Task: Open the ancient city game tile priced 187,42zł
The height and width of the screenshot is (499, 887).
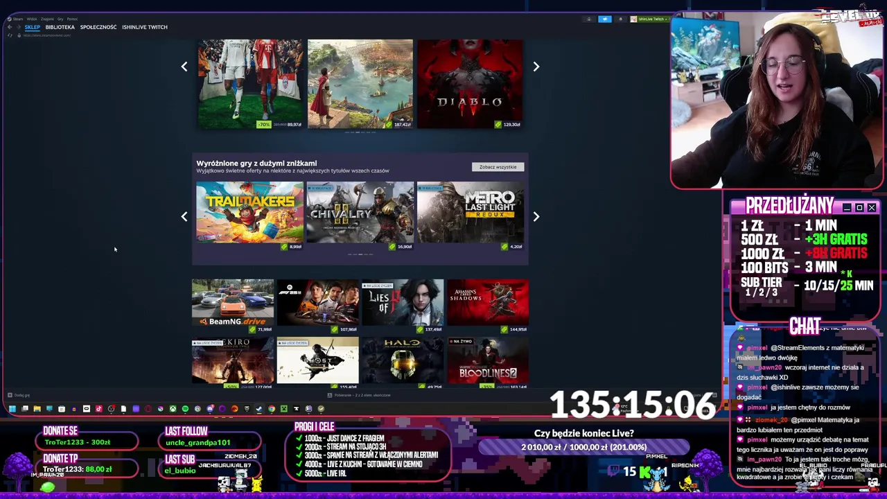Action: tap(360, 84)
